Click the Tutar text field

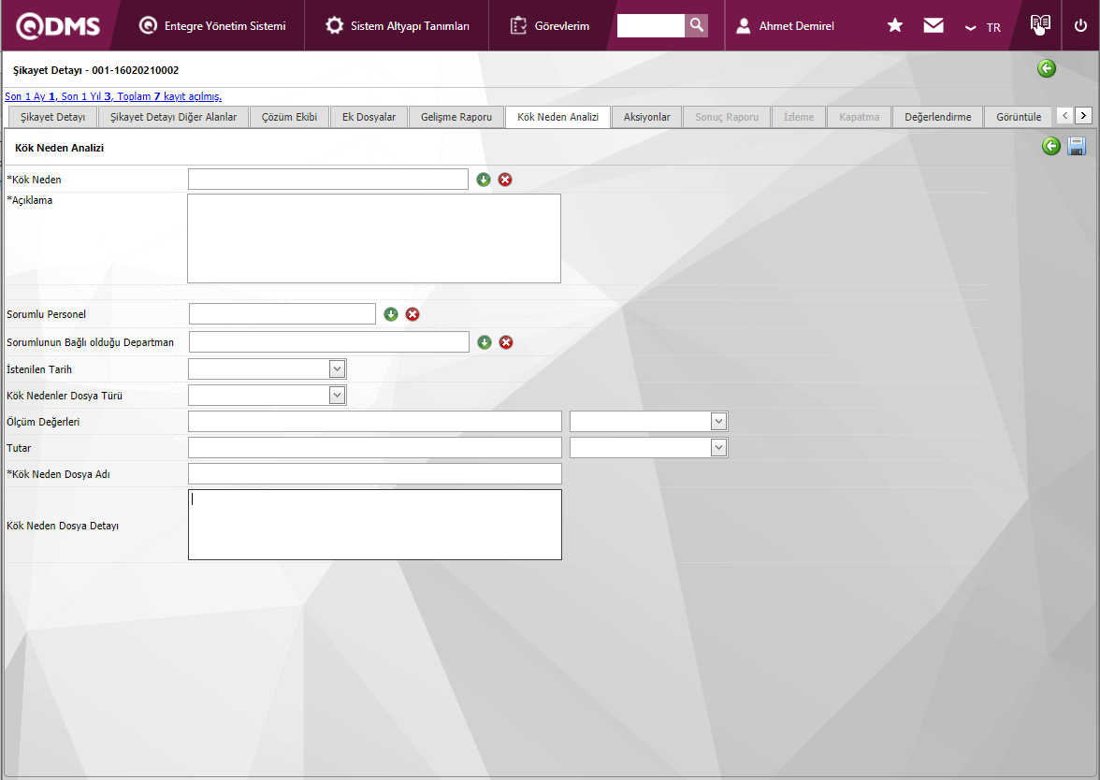(x=374, y=447)
